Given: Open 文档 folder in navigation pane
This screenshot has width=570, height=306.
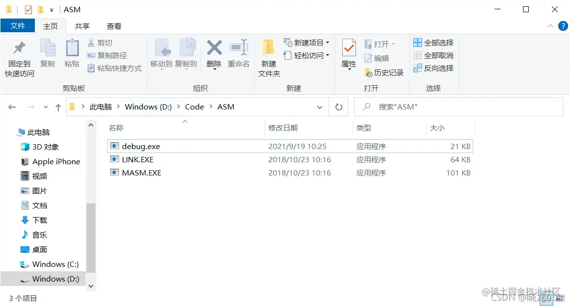Looking at the screenshot, I should tap(34, 205).
